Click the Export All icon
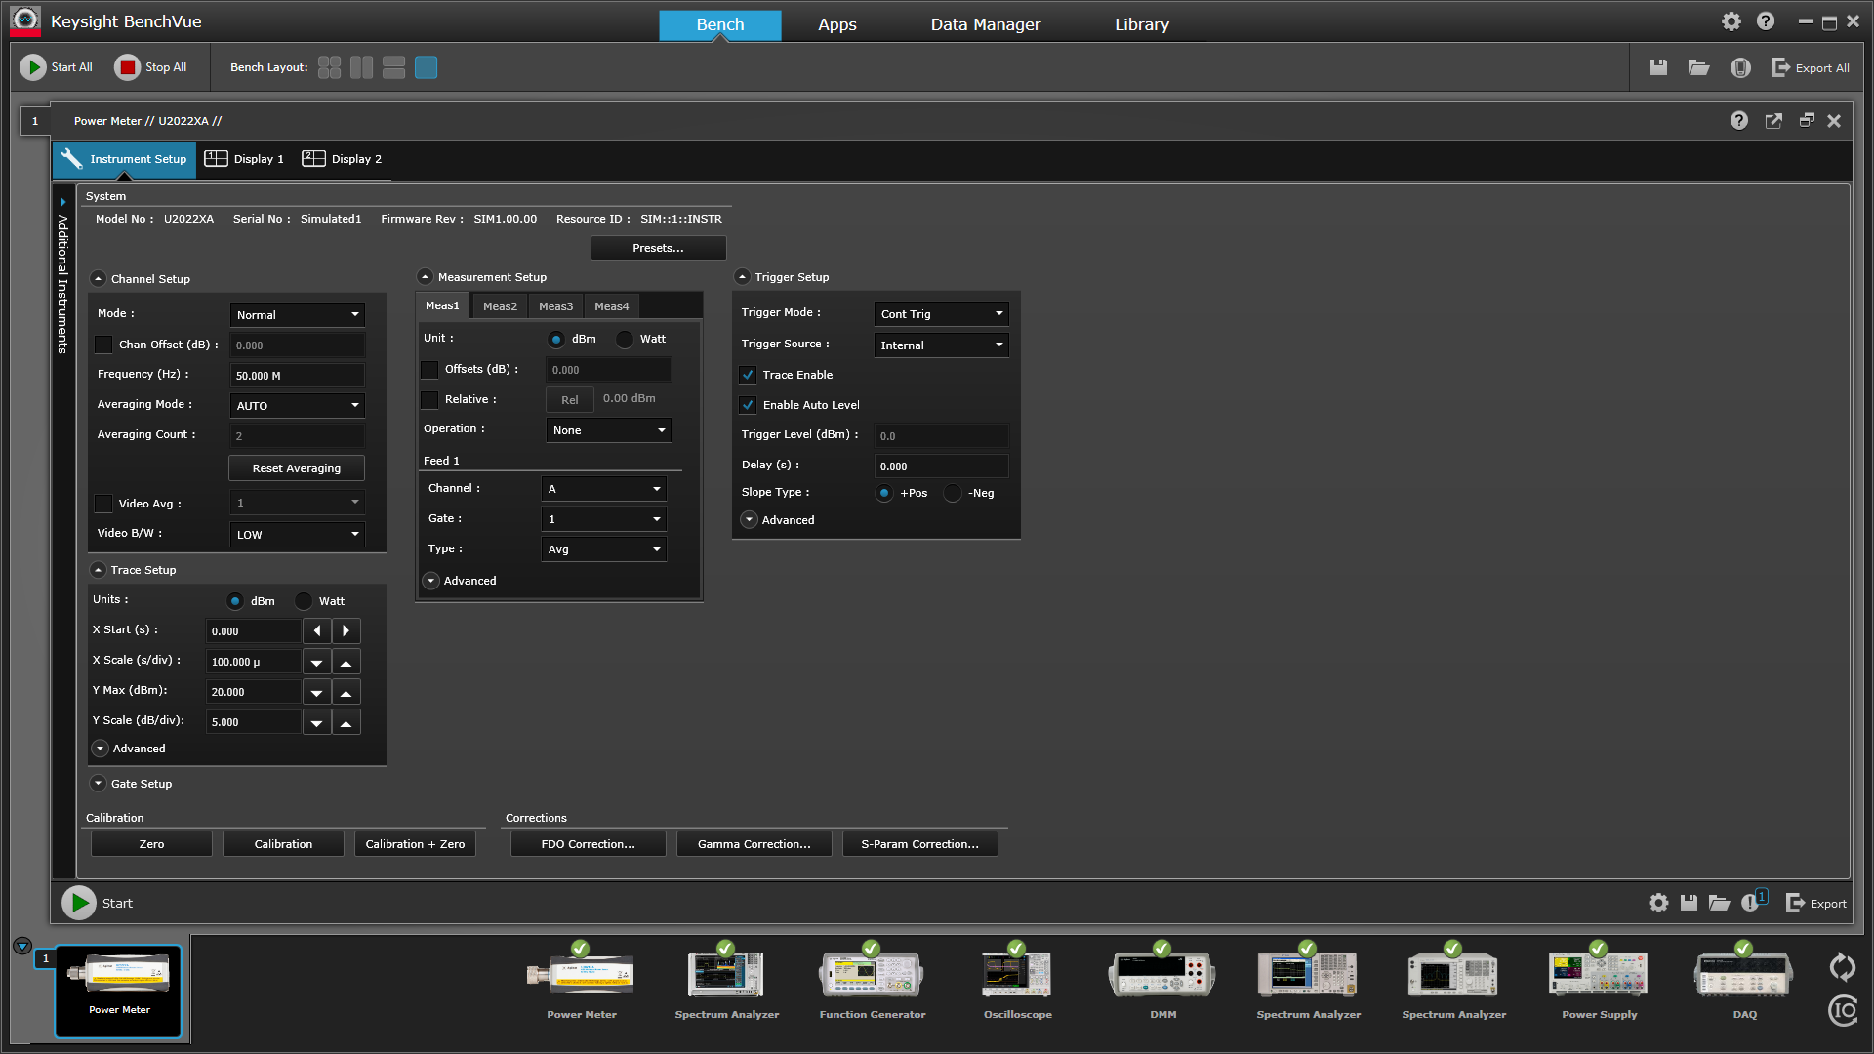Screen dimensions: 1874x1054 tap(1780, 67)
